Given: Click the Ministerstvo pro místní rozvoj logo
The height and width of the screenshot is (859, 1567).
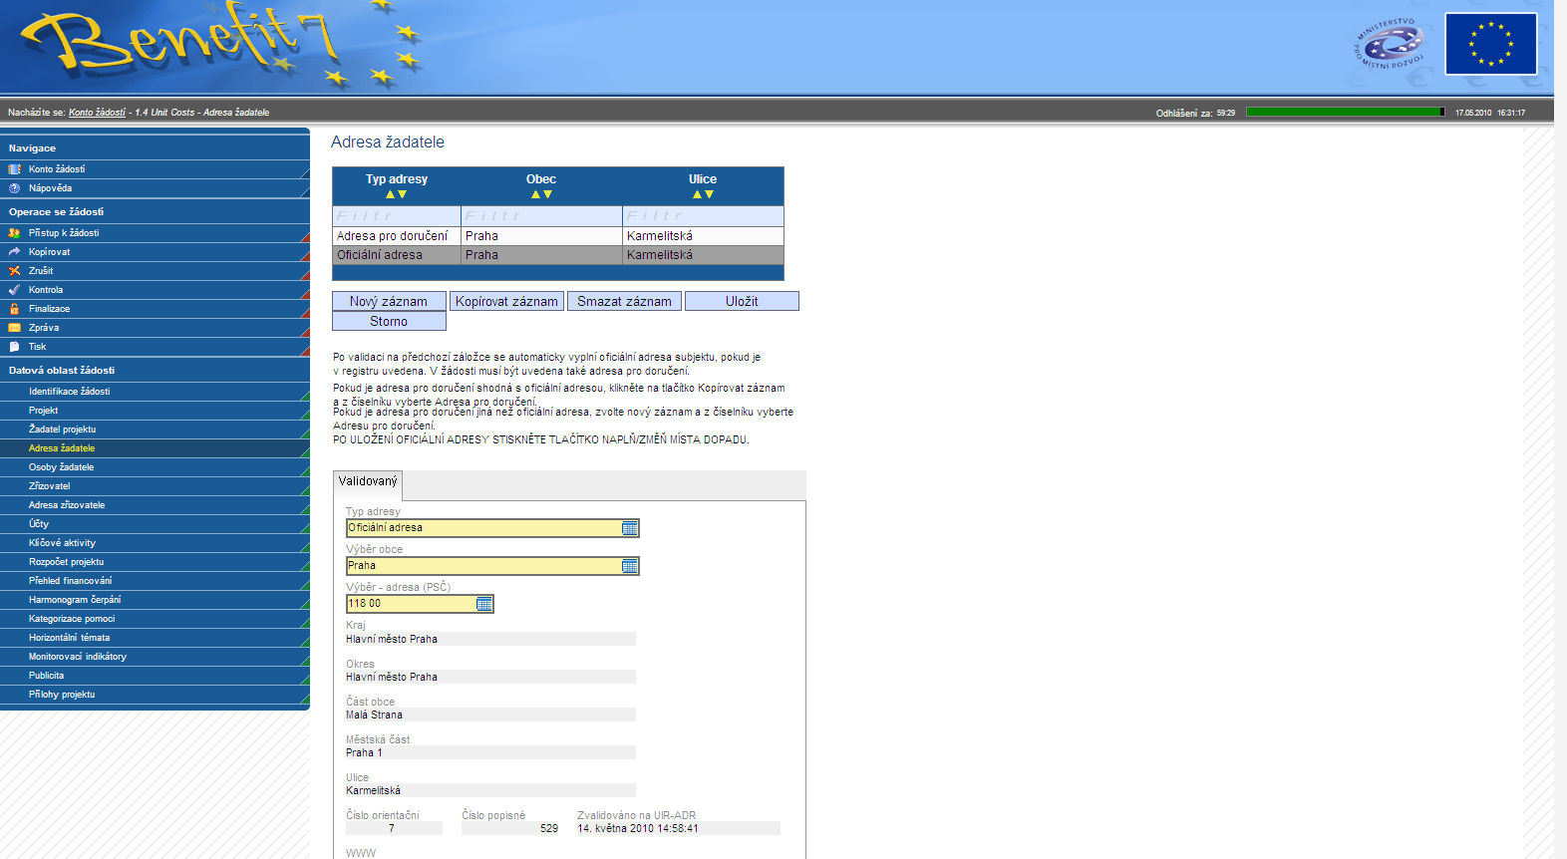Looking at the screenshot, I should (x=1389, y=44).
